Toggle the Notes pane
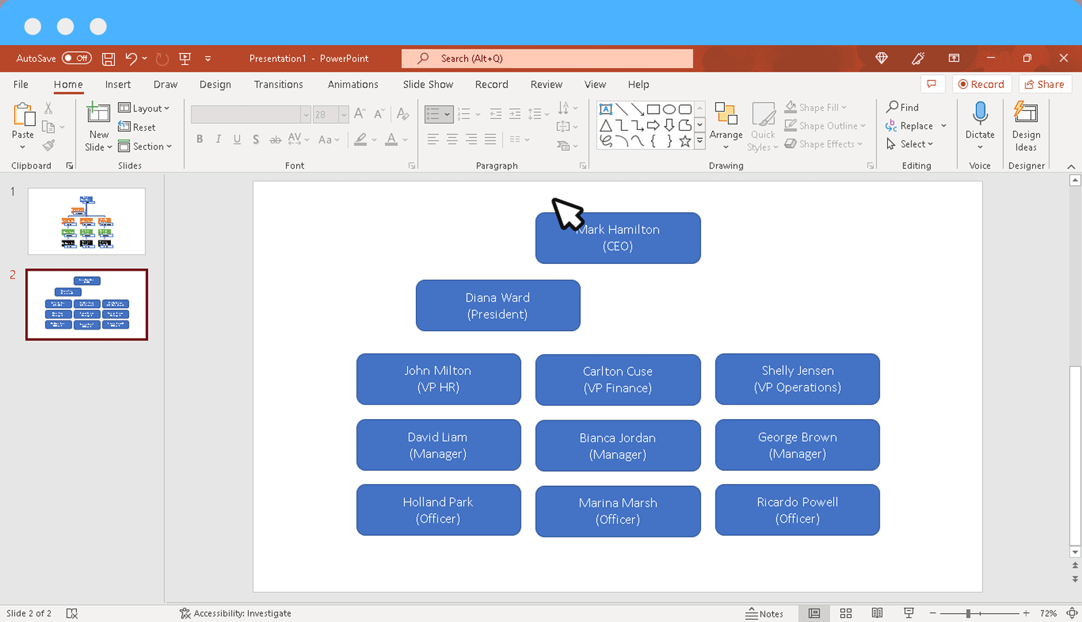The image size is (1082, 622). 764,614
